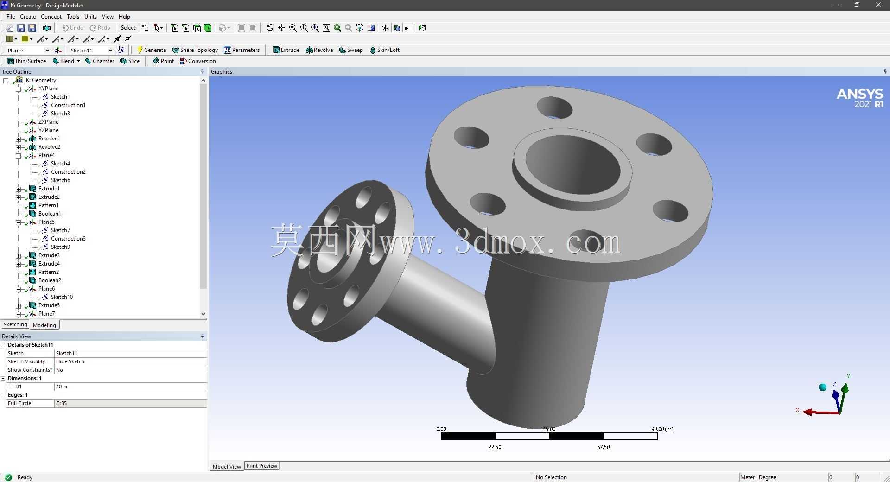
Task: Select Boolean2 in the tree outline
Action: tap(50, 280)
